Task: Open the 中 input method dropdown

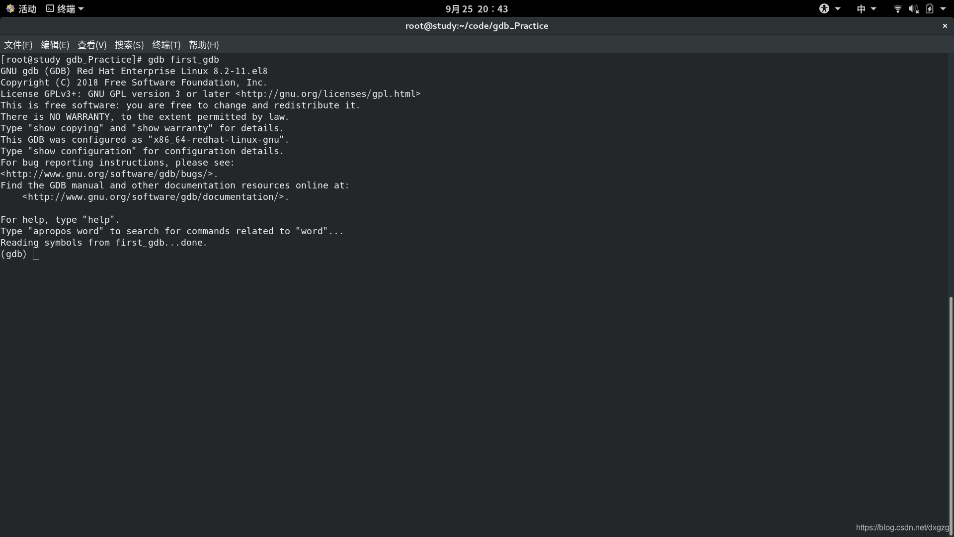Action: coord(866,8)
